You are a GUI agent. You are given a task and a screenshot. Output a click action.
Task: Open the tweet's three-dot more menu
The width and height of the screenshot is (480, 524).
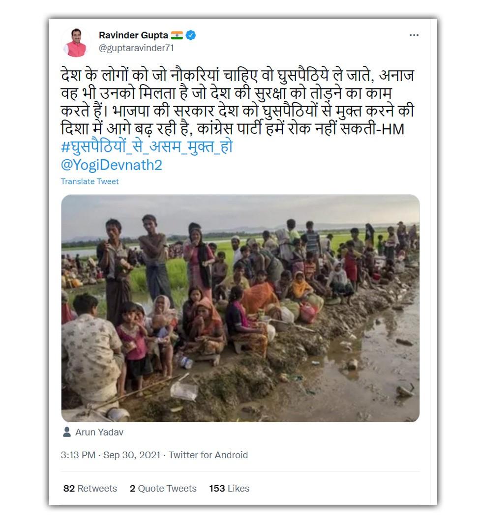[414, 36]
